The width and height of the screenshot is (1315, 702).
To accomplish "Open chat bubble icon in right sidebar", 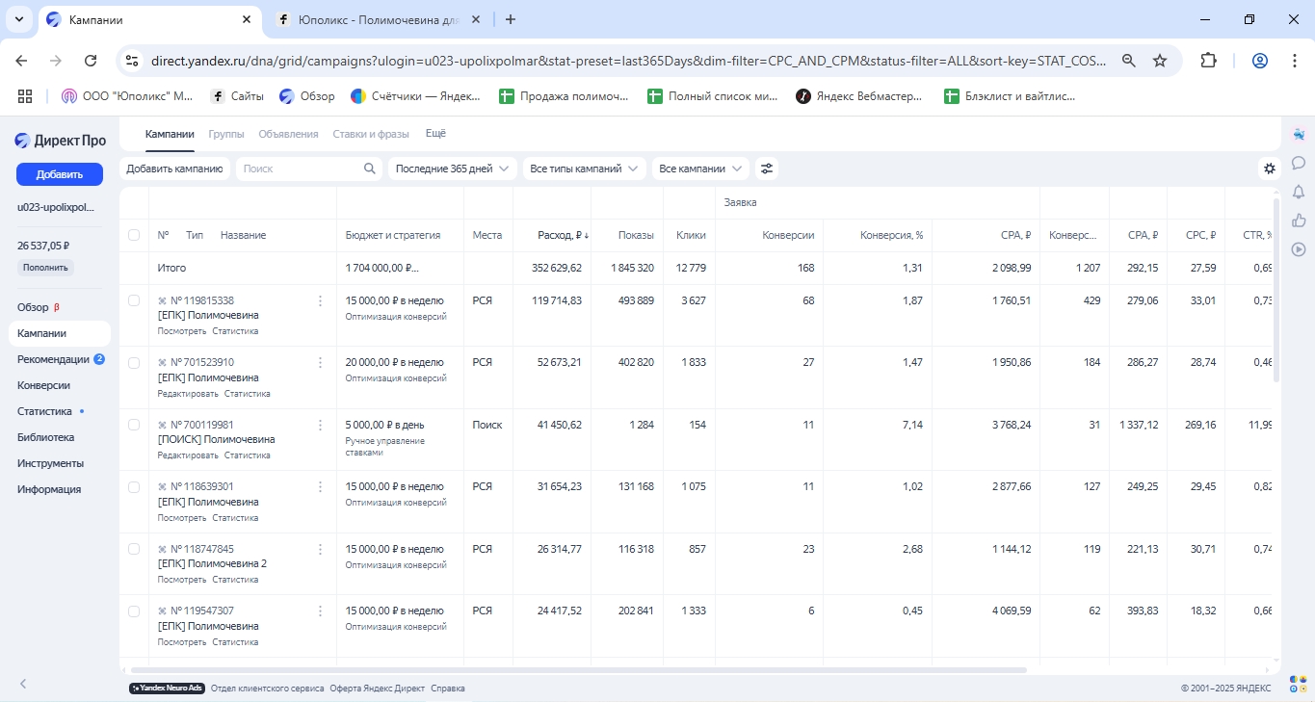I will (x=1299, y=163).
